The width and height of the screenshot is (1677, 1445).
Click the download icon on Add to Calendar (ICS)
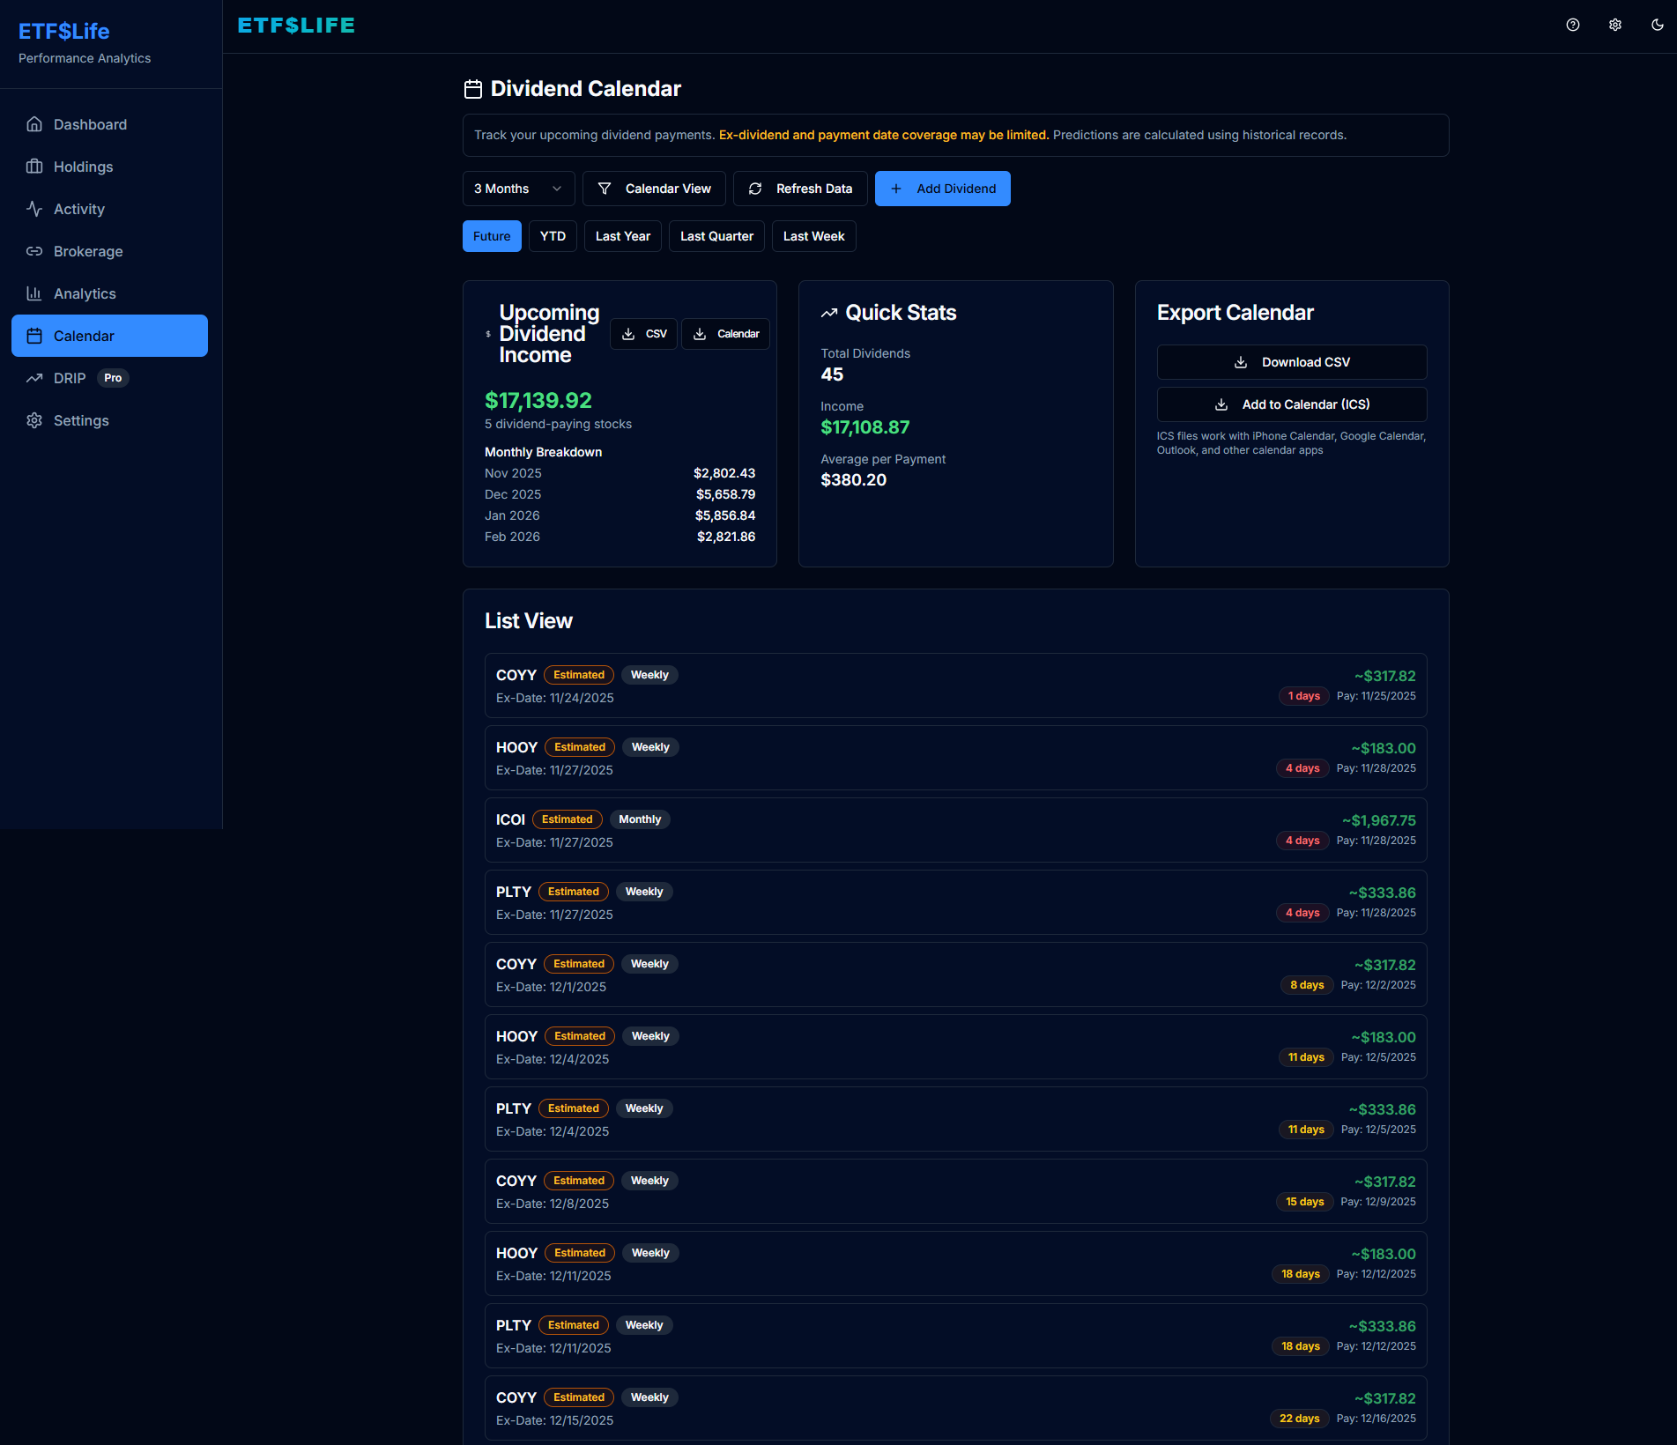pyautogui.click(x=1221, y=404)
